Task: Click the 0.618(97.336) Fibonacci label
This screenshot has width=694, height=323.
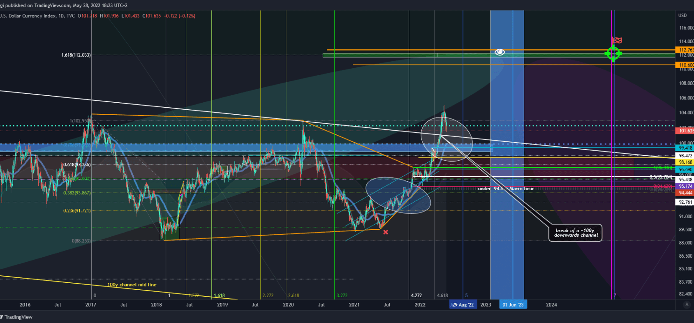Action: point(77,164)
